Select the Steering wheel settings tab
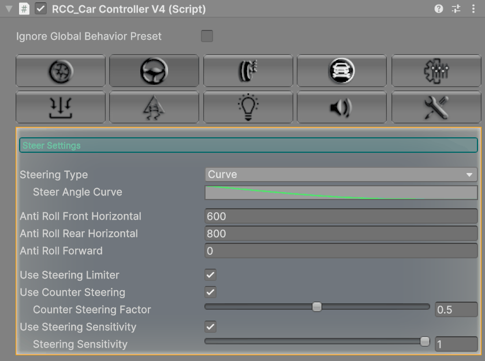Screen dimensions: 485x361 pos(154,71)
